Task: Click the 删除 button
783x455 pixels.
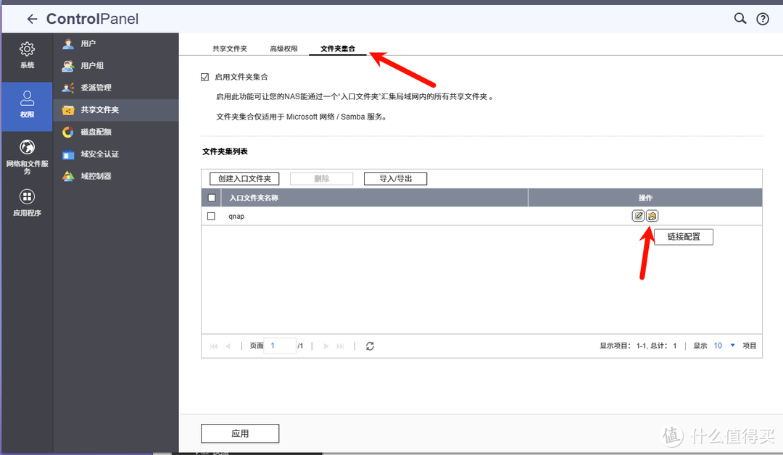Action: pos(322,179)
